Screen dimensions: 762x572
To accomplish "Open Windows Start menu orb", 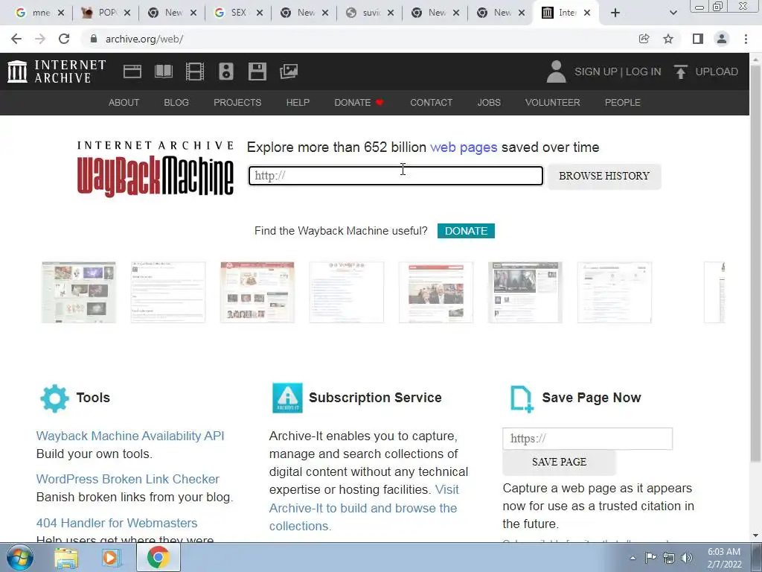I will [x=19, y=557].
